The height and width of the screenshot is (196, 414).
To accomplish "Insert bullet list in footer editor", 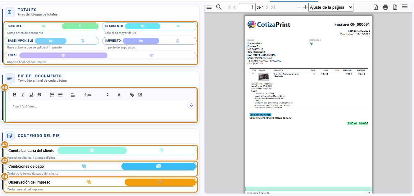I will [x=61, y=95].
